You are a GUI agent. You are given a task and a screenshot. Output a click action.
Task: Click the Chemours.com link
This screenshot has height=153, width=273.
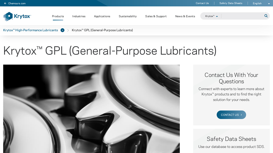17,3
